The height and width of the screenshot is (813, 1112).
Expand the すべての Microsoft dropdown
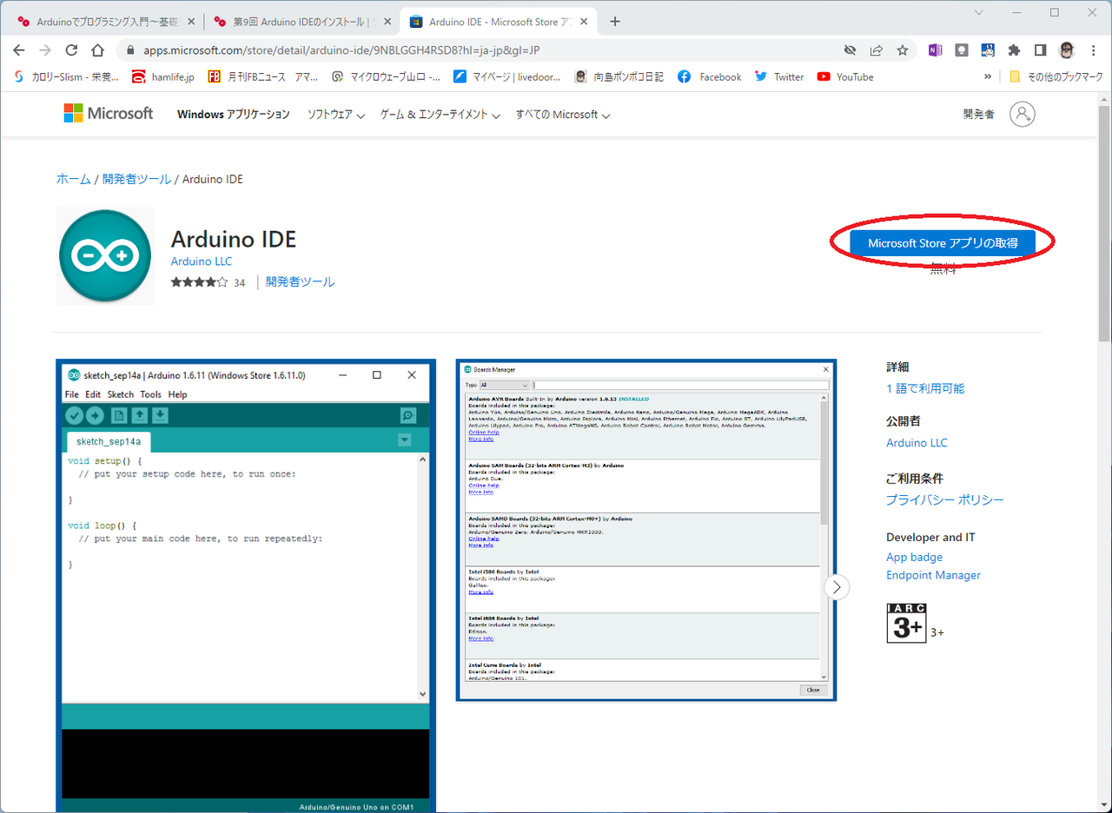563,115
